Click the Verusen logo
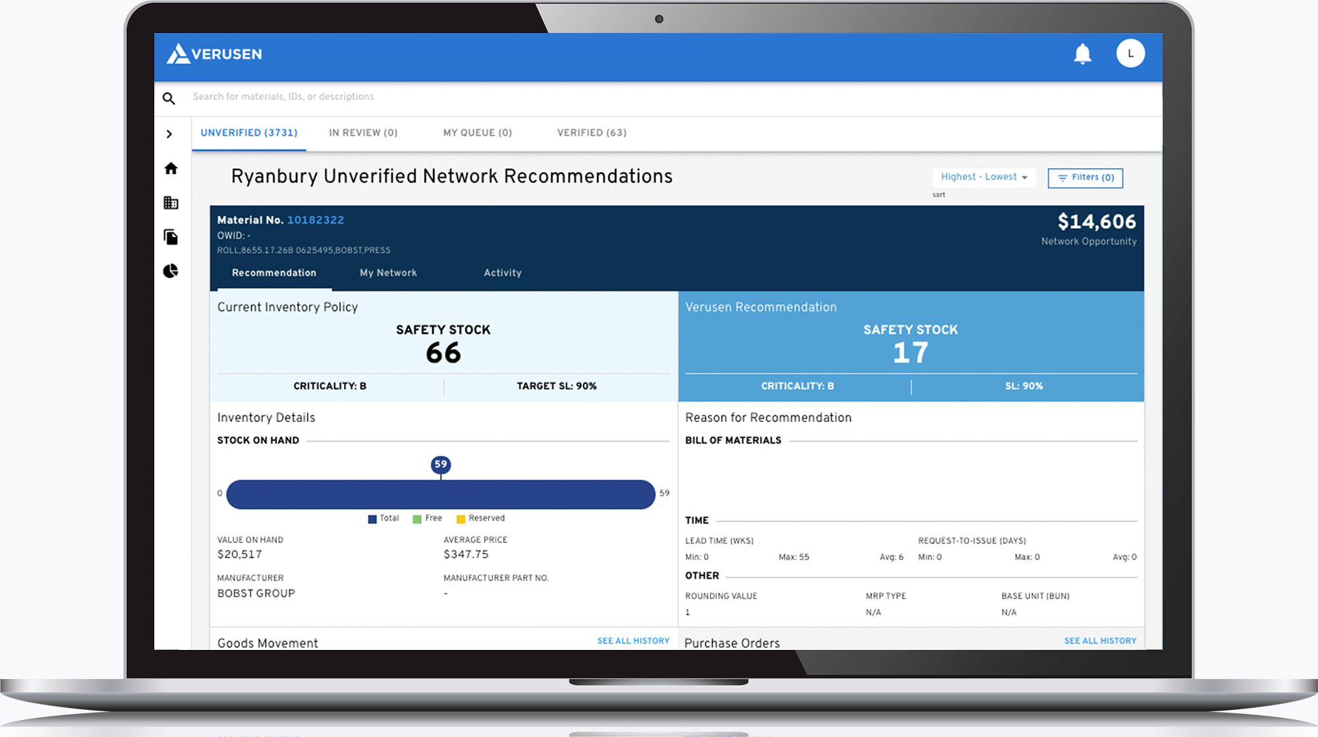The width and height of the screenshot is (1318, 737). pos(214,54)
